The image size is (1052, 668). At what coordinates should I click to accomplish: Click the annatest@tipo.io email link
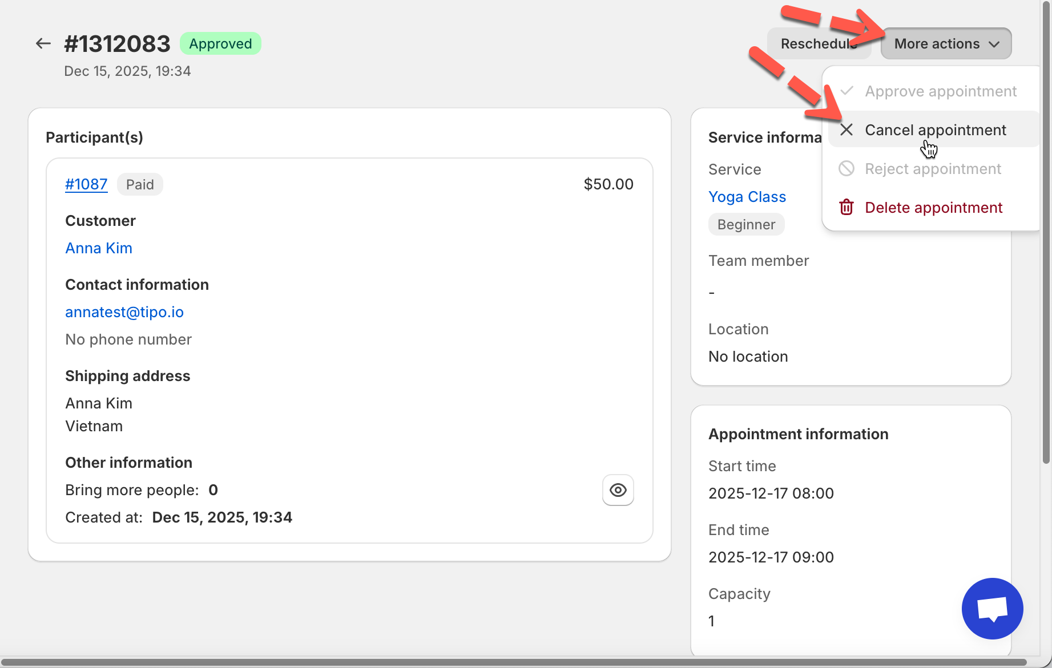point(124,312)
